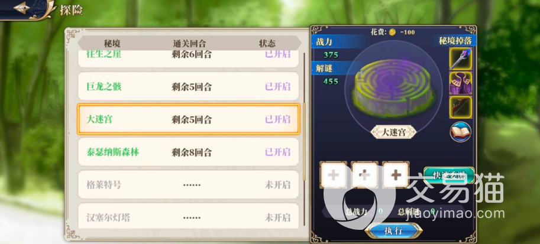Select the 巨龙之骸 dungeon row
Viewport: 540px width, 244px height.
[189, 86]
